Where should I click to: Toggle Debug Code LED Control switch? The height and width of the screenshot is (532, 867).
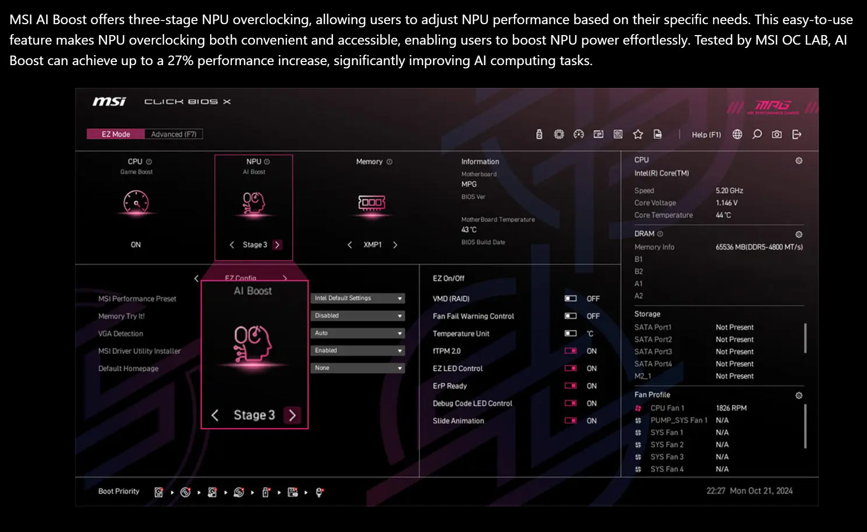(571, 403)
